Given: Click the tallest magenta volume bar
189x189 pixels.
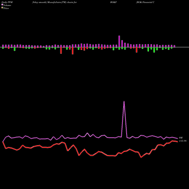Looking at the screenshot, I should [x=119, y=41].
